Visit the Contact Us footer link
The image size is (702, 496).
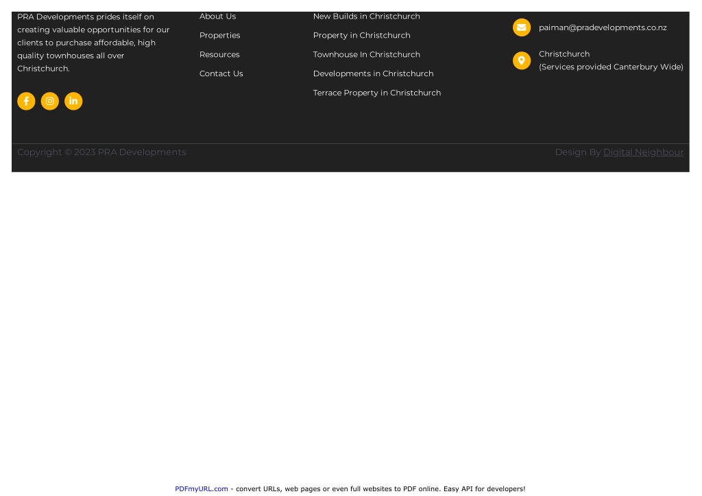[221, 73]
